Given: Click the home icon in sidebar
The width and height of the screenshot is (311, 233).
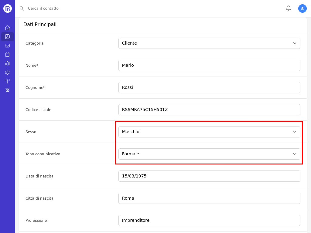Looking at the screenshot, I should point(7,28).
